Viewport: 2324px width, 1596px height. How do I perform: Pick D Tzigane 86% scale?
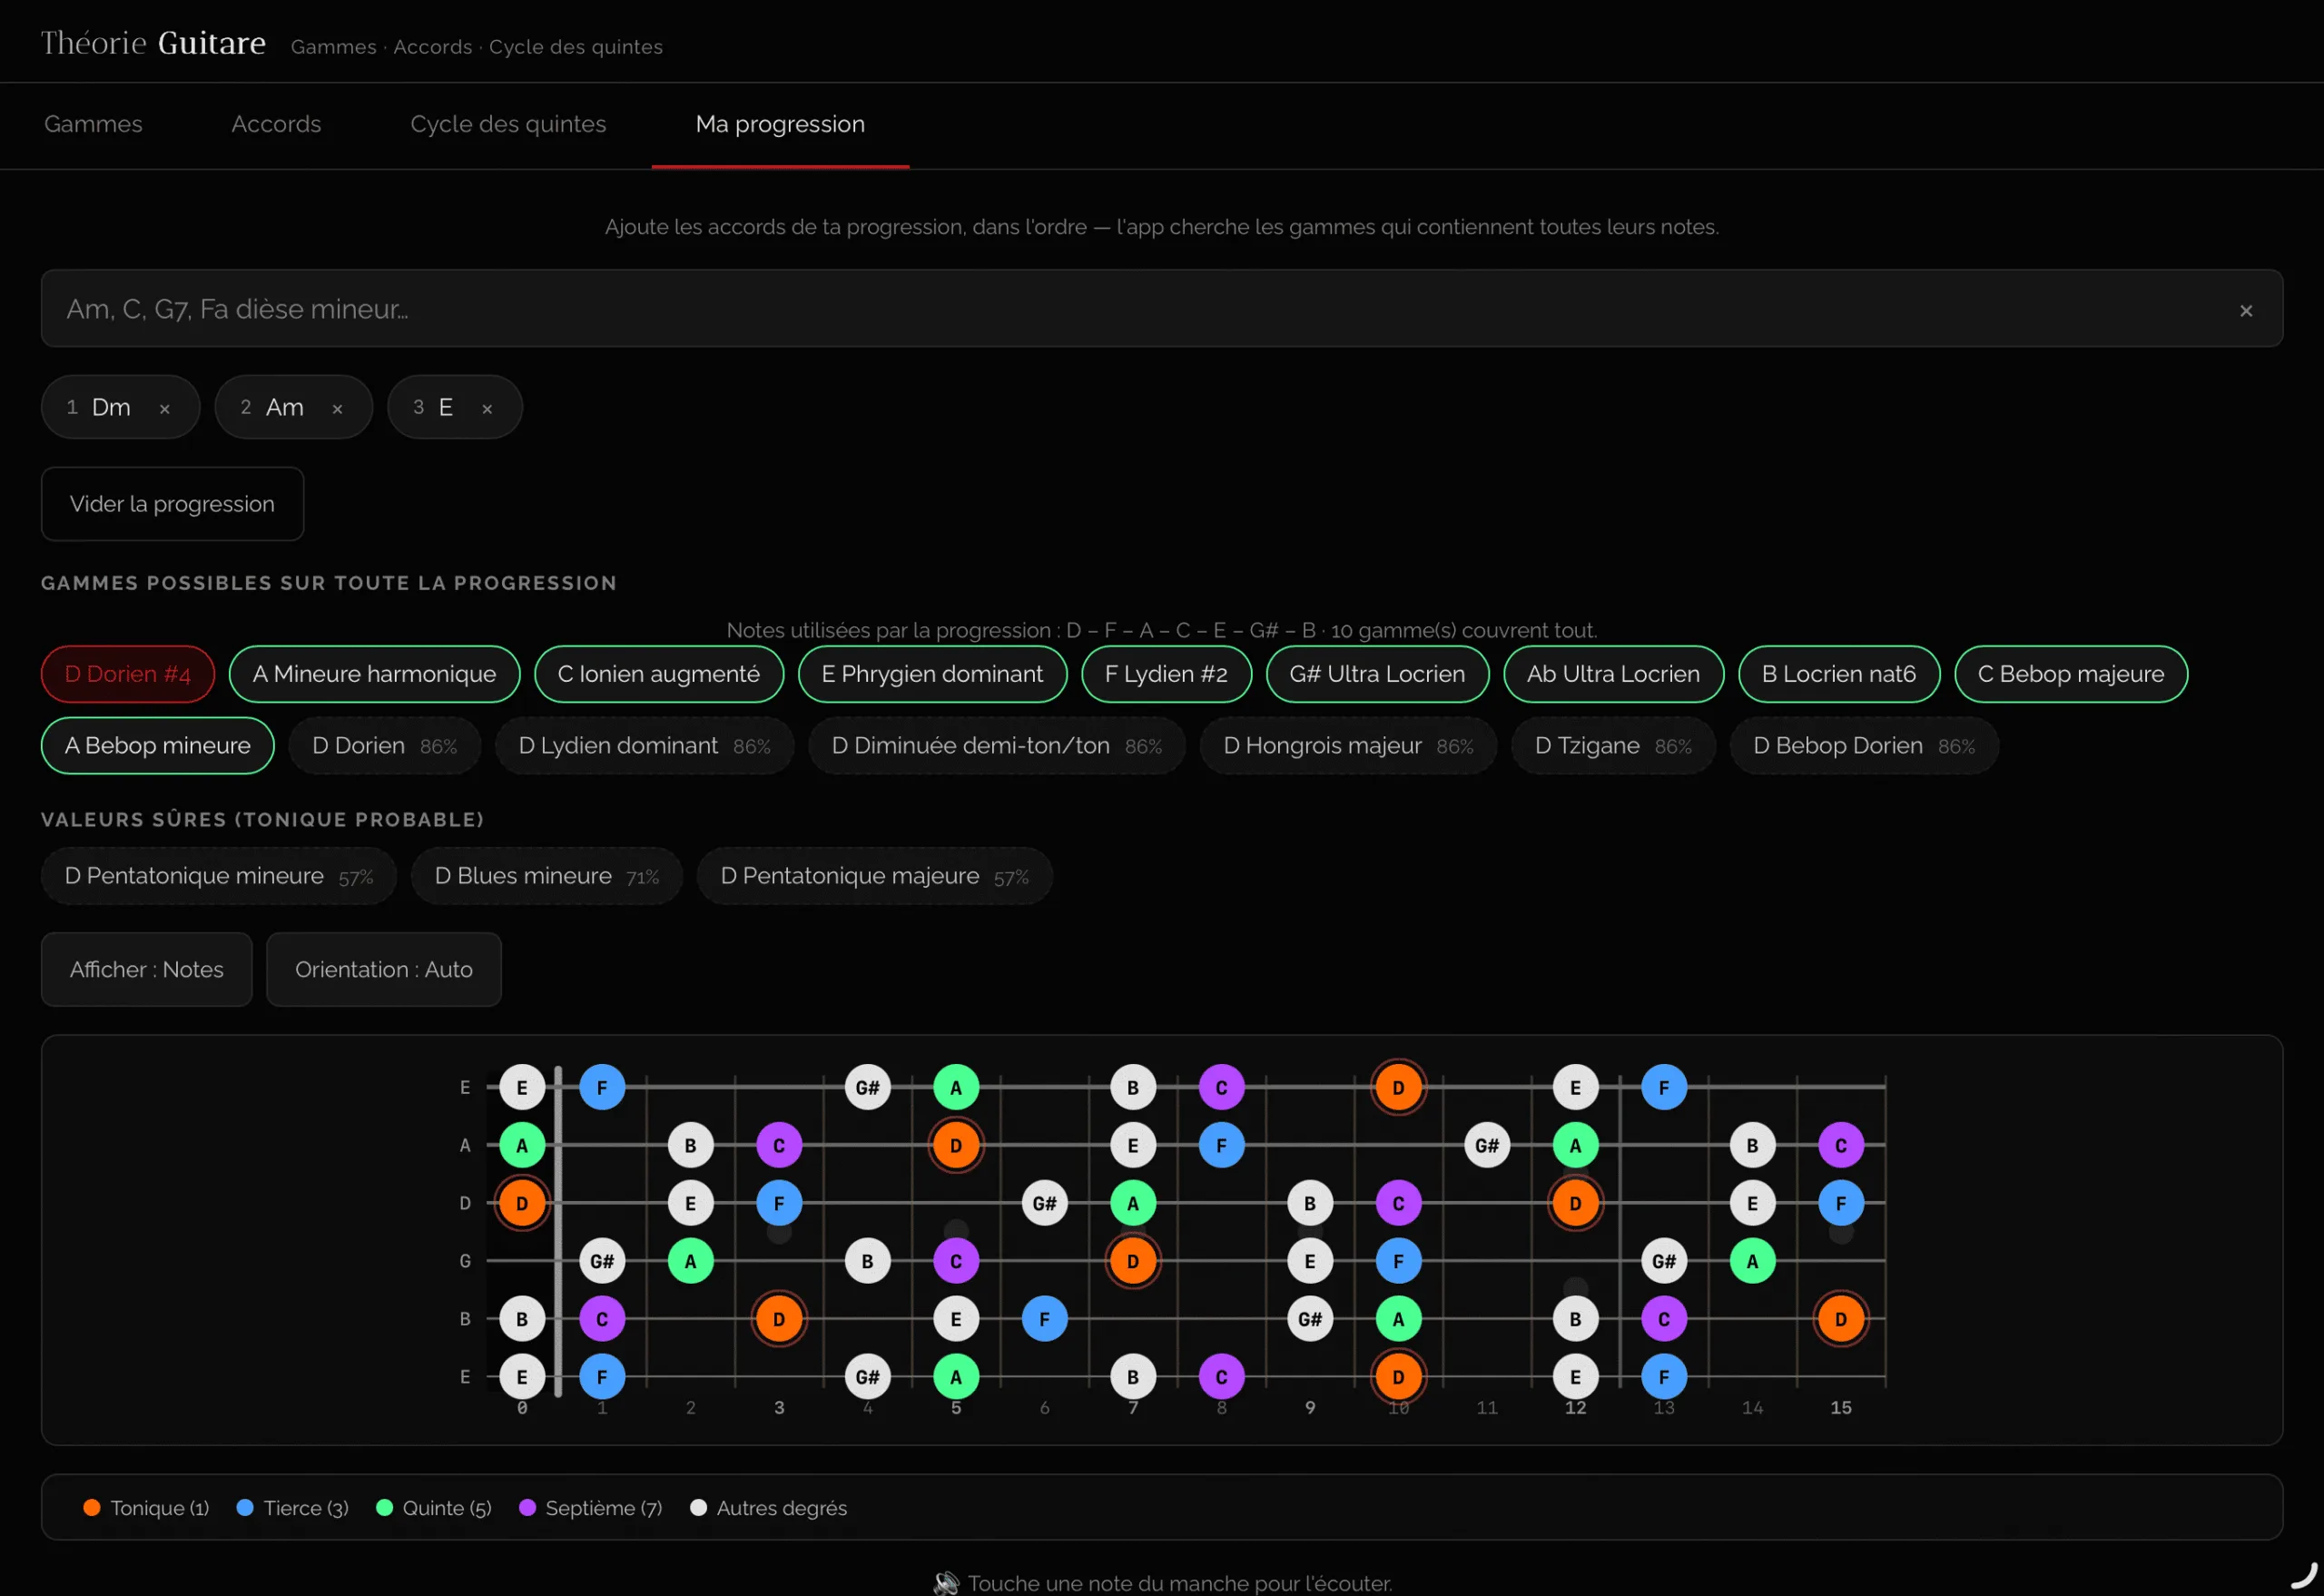(1613, 746)
